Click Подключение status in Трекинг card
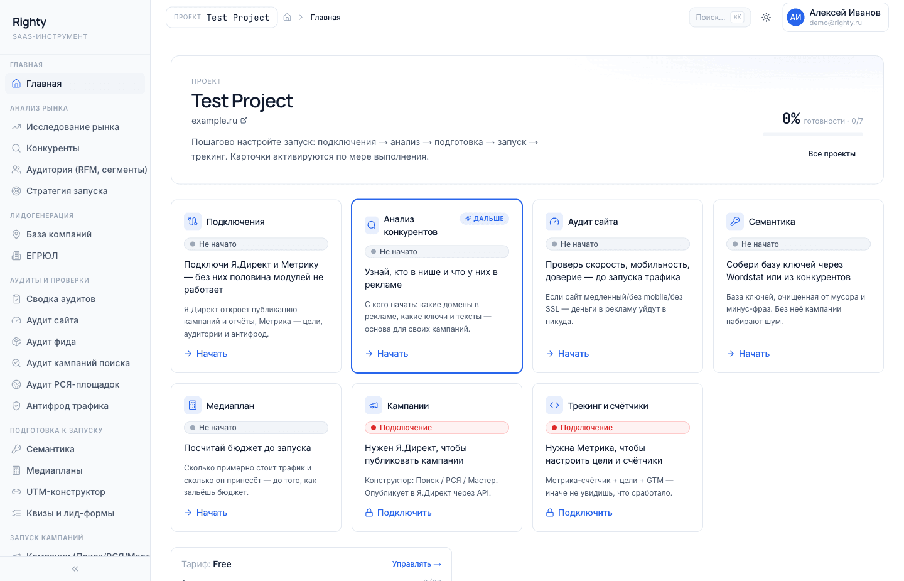Image resolution: width=904 pixels, height=581 pixels. coord(618,428)
